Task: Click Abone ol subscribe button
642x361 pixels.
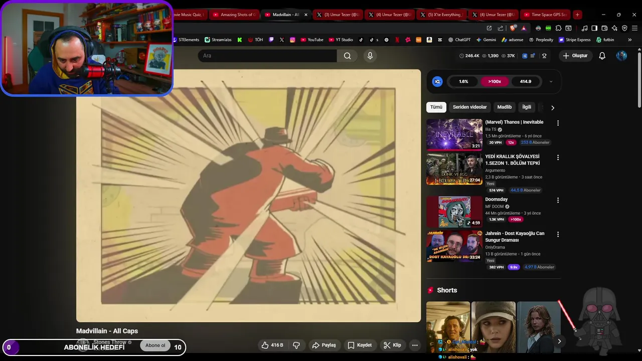Action: pyautogui.click(x=155, y=345)
